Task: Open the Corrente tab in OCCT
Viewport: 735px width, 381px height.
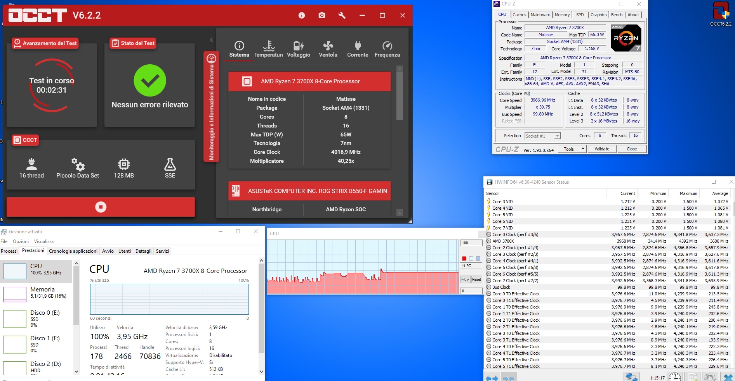Action: click(x=358, y=49)
